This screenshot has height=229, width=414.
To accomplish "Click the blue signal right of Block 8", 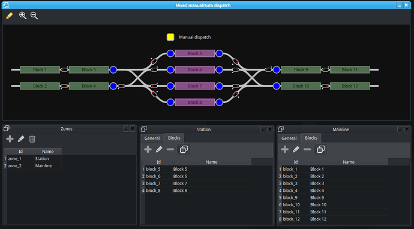I will point(220,103).
